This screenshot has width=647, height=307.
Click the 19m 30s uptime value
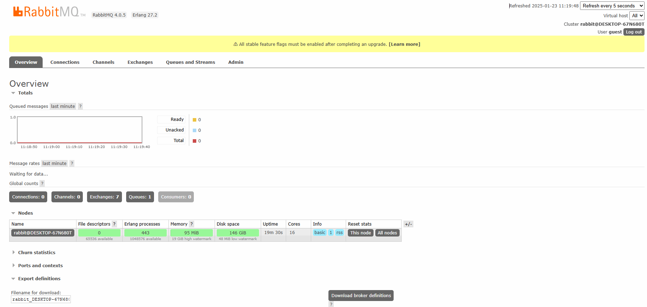273,232
